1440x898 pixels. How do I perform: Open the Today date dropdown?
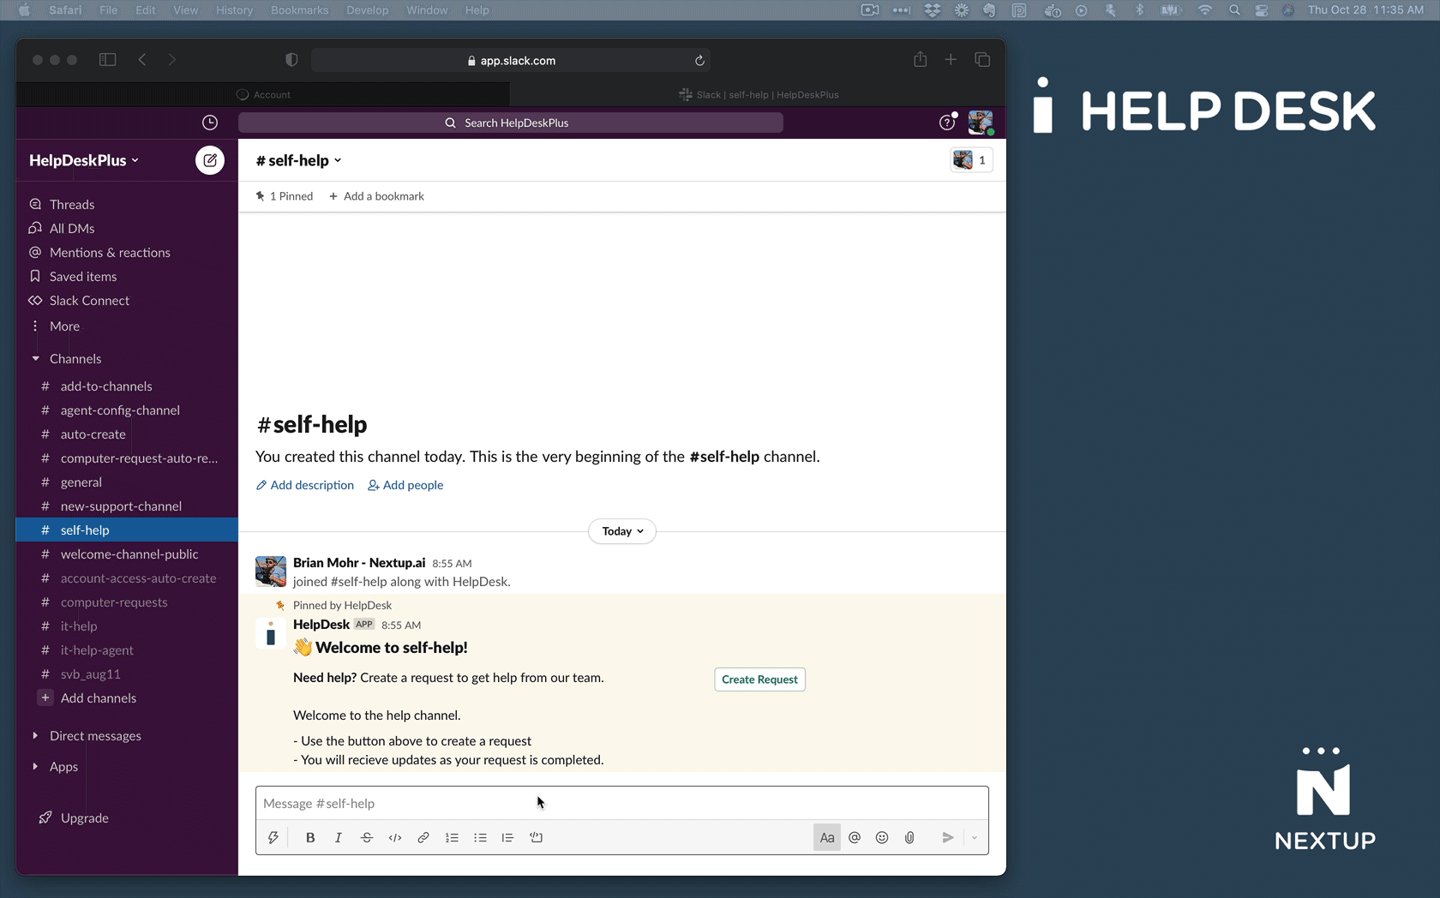point(622,531)
